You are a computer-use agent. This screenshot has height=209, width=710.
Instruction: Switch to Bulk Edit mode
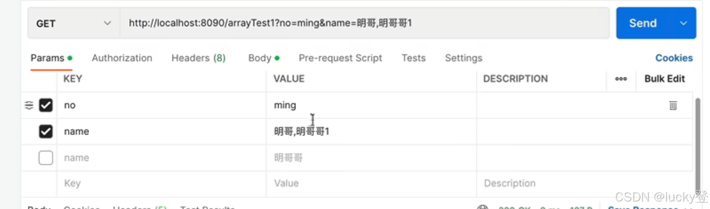click(x=665, y=79)
